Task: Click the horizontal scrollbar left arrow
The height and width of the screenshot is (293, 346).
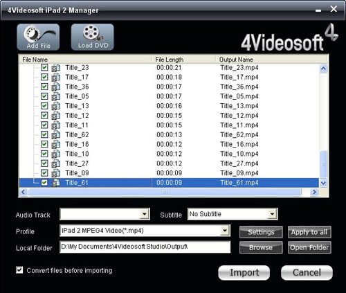Action: [x=24, y=192]
